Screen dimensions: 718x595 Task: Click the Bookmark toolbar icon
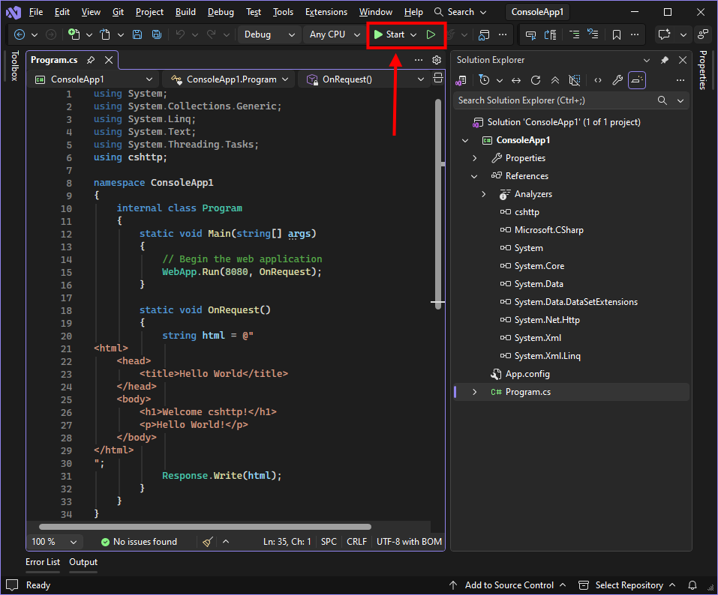tap(617, 34)
